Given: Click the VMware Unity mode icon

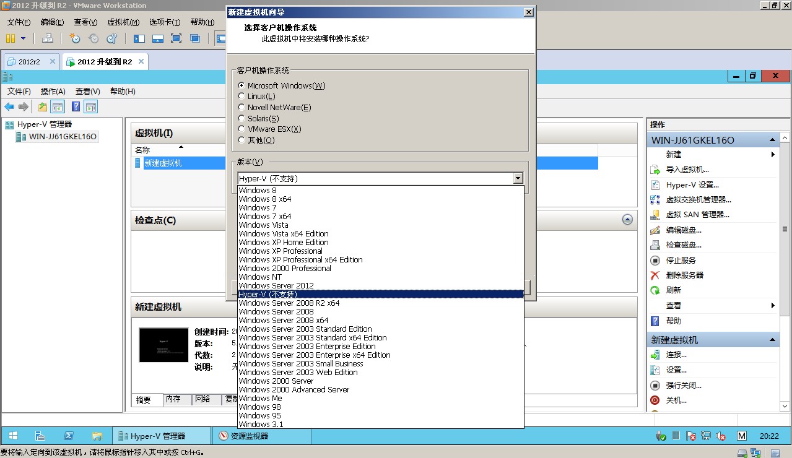Looking at the screenshot, I should pyautogui.click(x=195, y=38).
